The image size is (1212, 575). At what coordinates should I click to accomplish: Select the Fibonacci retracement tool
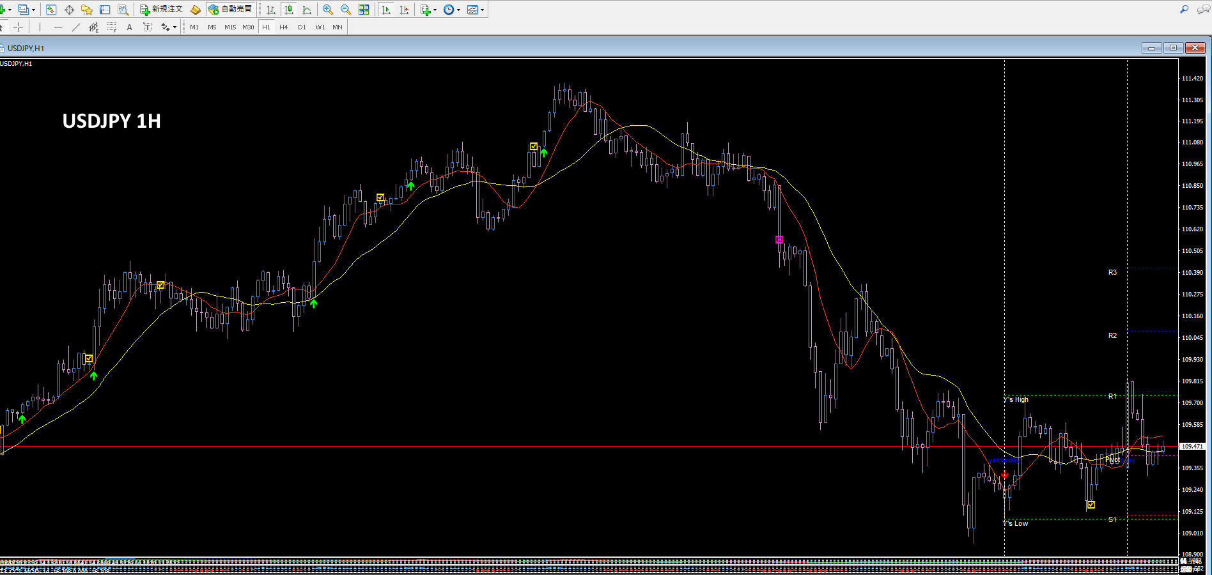pos(112,27)
